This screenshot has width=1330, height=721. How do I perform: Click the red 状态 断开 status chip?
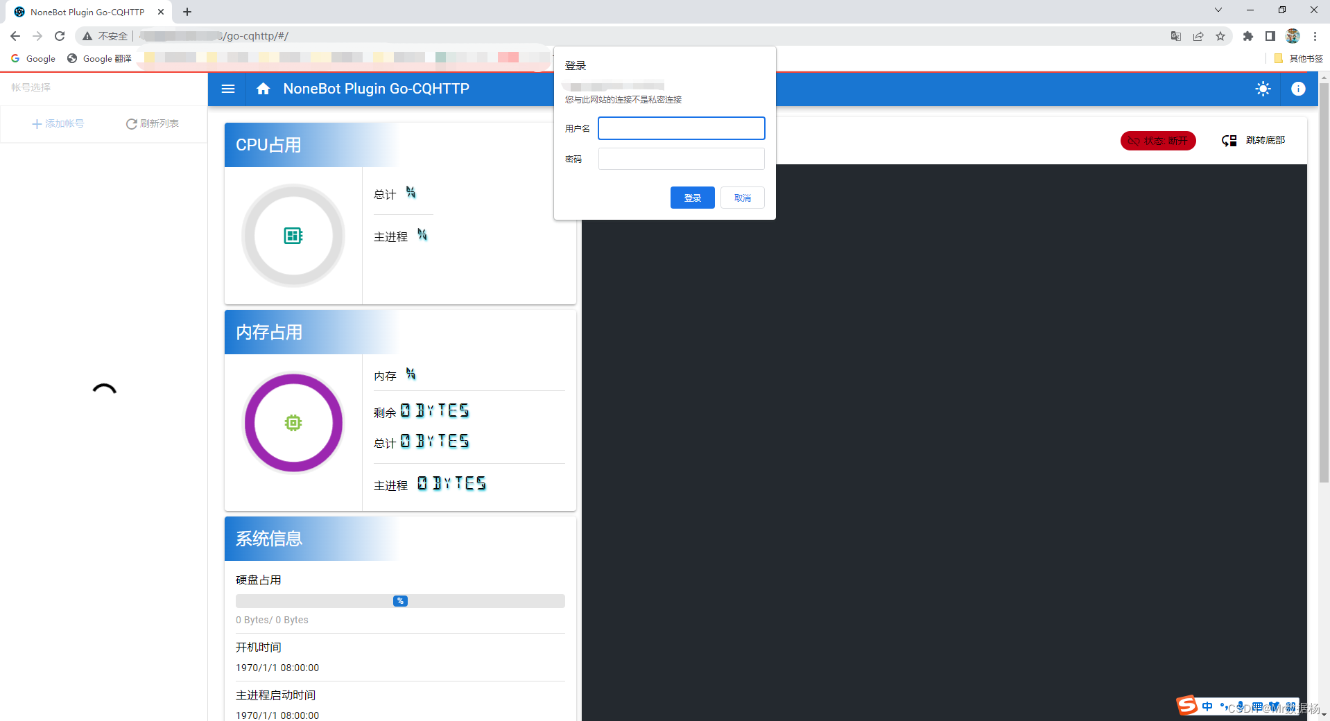1157,141
